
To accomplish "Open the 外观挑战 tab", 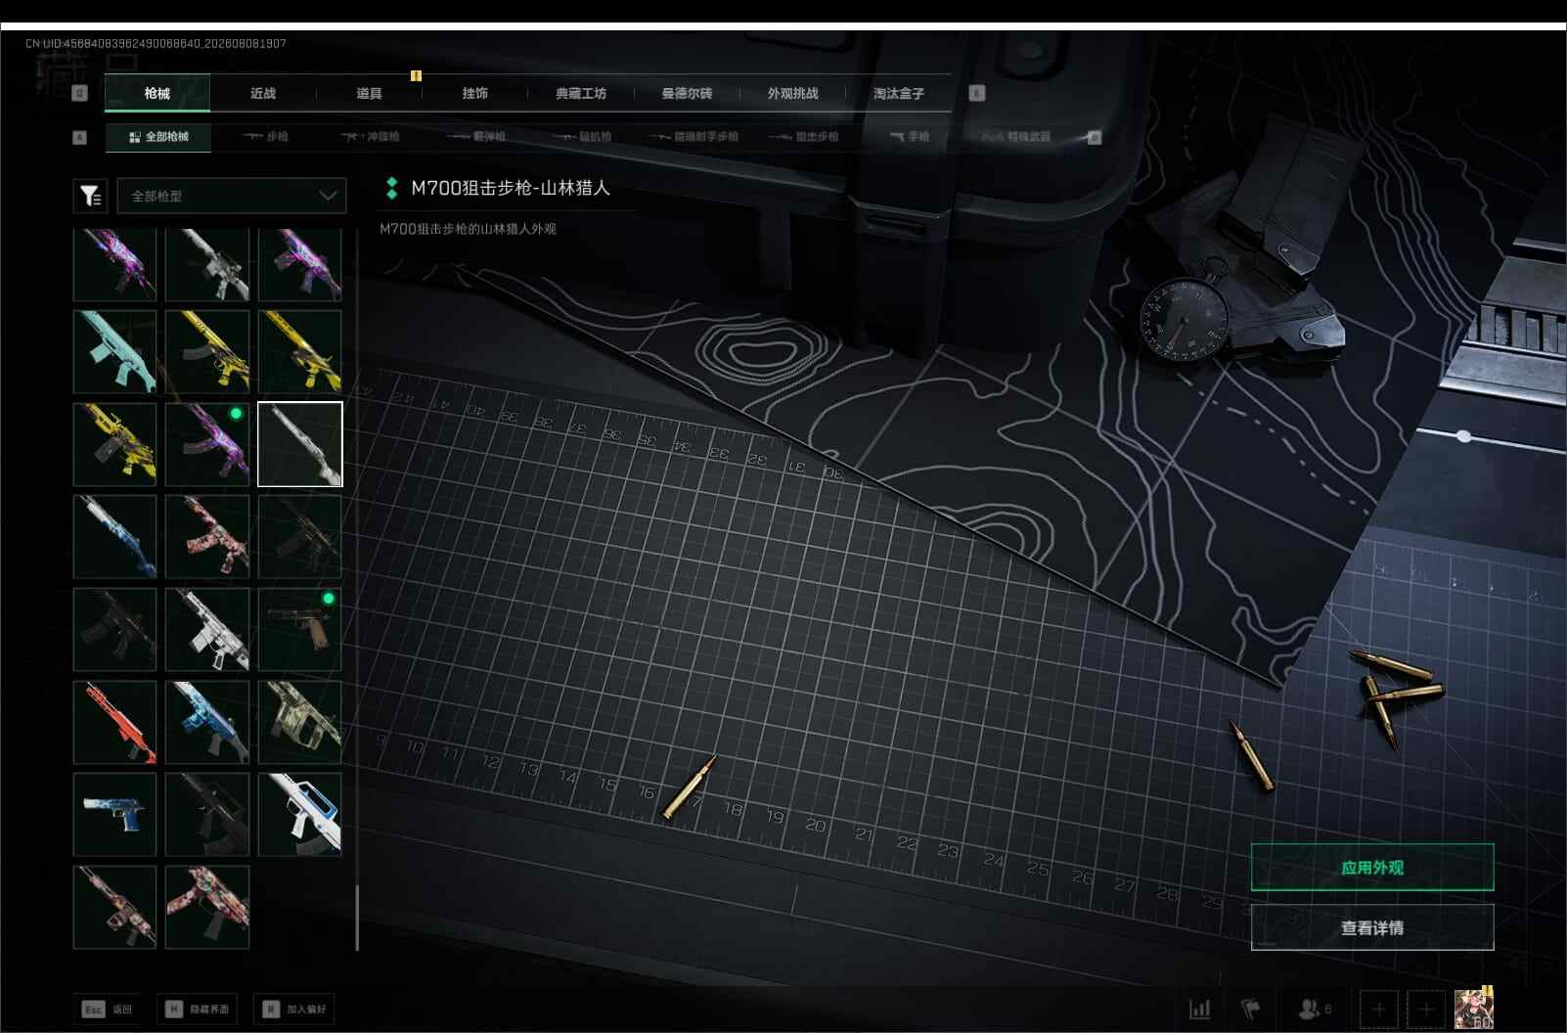I will coord(792,93).
